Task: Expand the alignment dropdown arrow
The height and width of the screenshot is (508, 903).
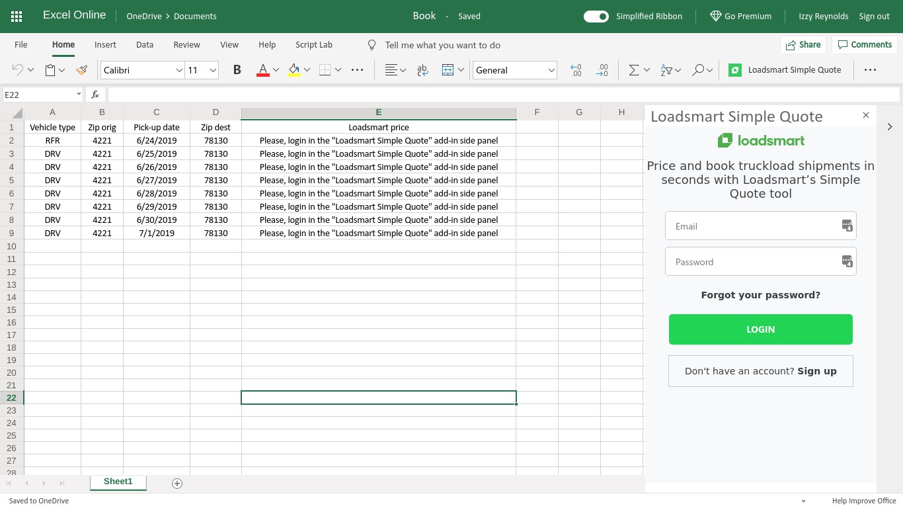Action: point(403,70)
